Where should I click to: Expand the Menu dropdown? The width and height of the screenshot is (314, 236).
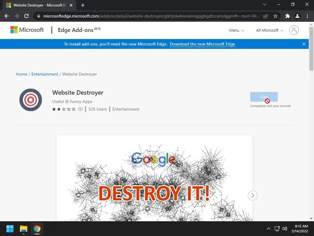[x=236, y=30]
